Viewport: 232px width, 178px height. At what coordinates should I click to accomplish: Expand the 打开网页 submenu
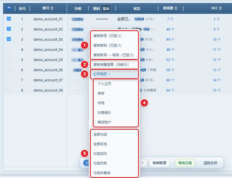114,74
